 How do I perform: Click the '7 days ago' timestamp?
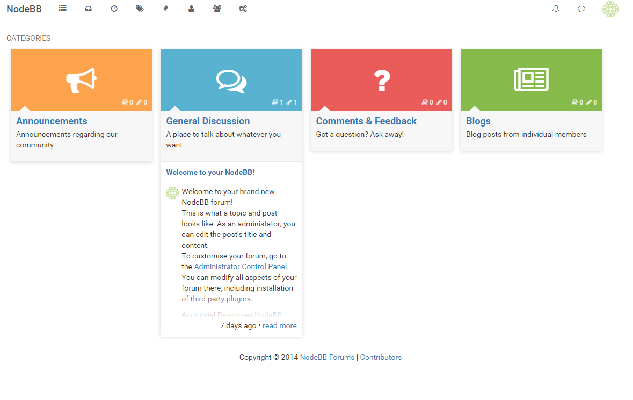point(238,325)
